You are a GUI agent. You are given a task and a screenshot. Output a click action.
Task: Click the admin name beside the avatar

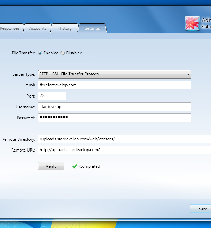(206, 20)
